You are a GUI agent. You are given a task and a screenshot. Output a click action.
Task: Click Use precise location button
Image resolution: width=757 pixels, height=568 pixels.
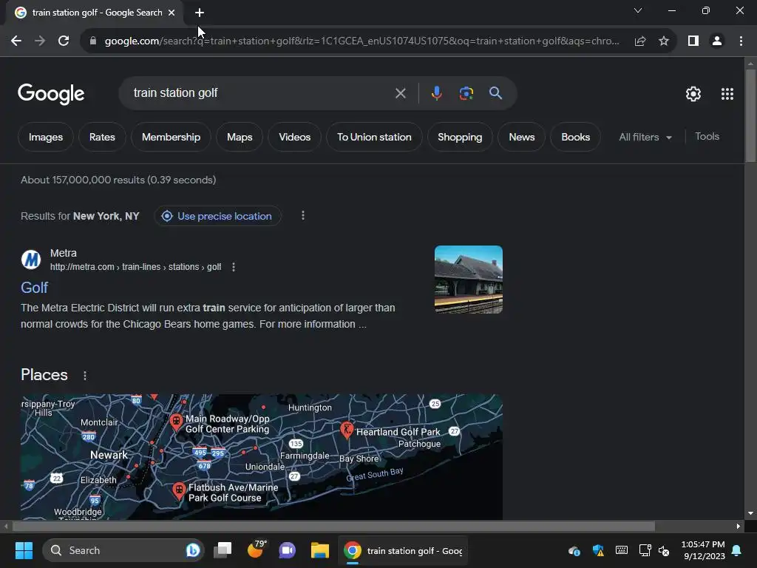click(x=217, y=216)
